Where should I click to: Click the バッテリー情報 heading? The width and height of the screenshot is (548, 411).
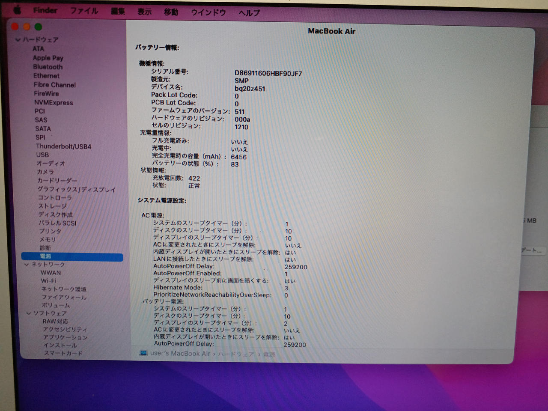coord(157,48)
